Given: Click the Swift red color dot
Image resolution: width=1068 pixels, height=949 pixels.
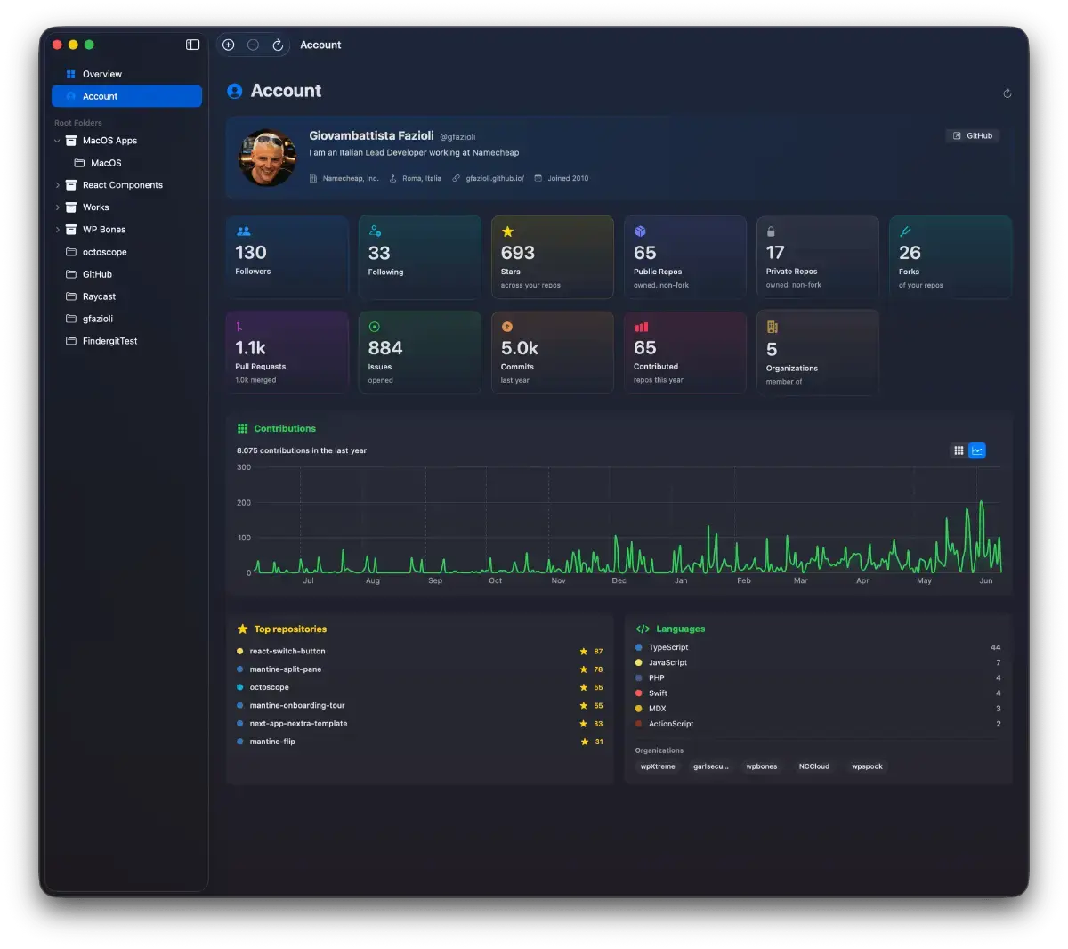Looking at the screenshot, I should (x=639, y=693).
